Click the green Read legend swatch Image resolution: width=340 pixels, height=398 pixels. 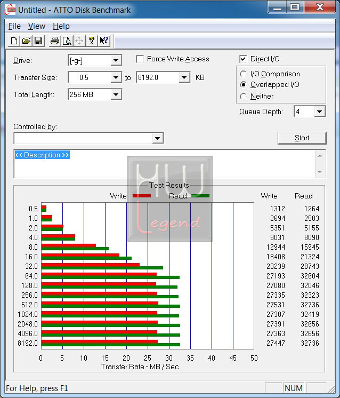click(200, 196)
